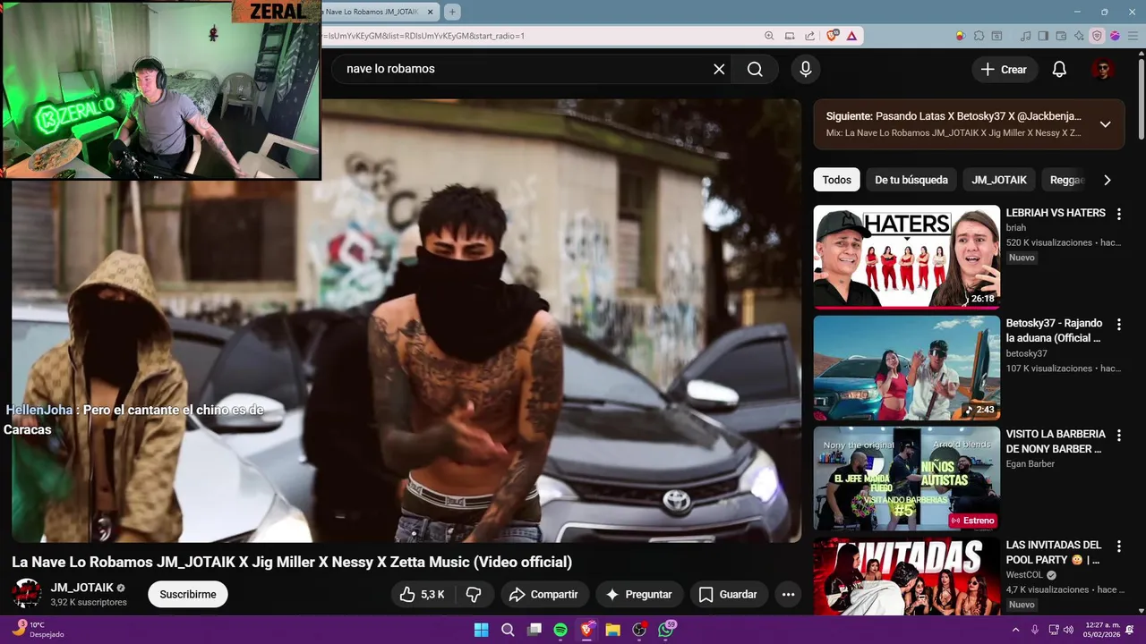Open the YouTube account avatar menu
The image size is (1146, 644).
[1102, 69]
